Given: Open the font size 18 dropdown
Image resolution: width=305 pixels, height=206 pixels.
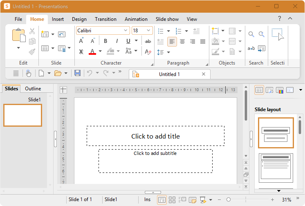Looking at the screenshot, I should point(148,30).
